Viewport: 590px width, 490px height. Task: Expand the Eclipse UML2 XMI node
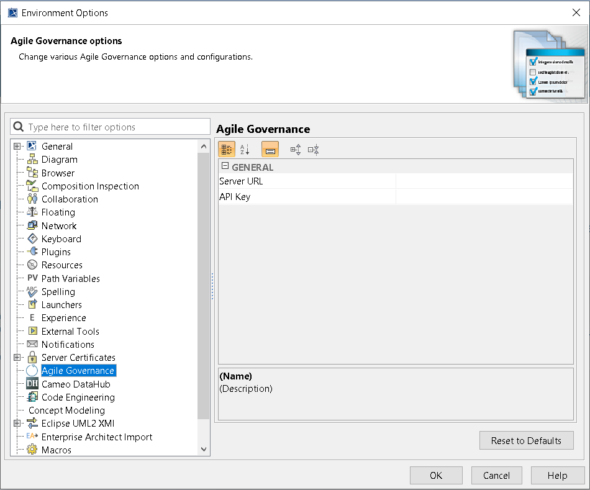17,424
